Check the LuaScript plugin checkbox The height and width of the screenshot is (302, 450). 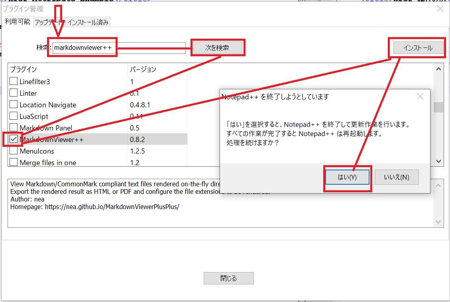coord(13,116)
